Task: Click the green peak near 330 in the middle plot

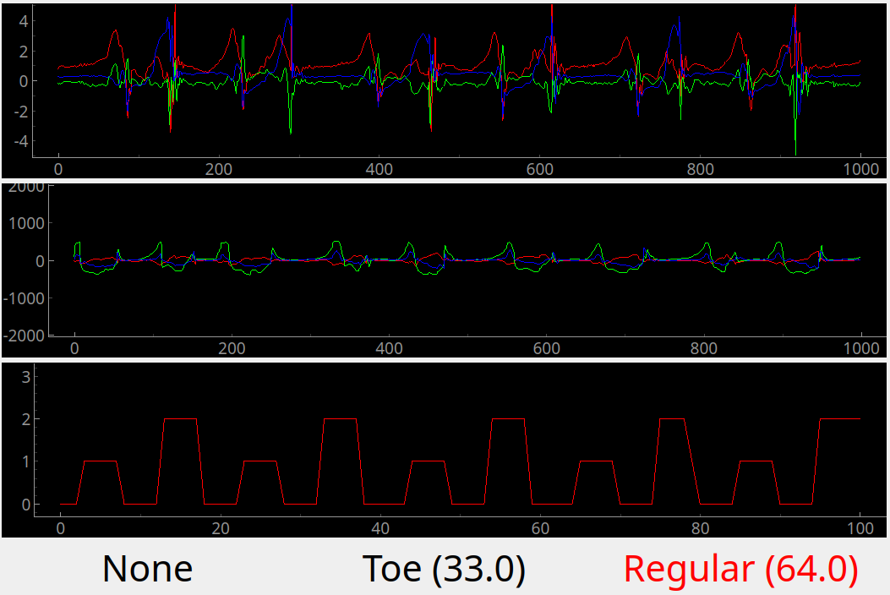Action: click(x=336, y=243)
